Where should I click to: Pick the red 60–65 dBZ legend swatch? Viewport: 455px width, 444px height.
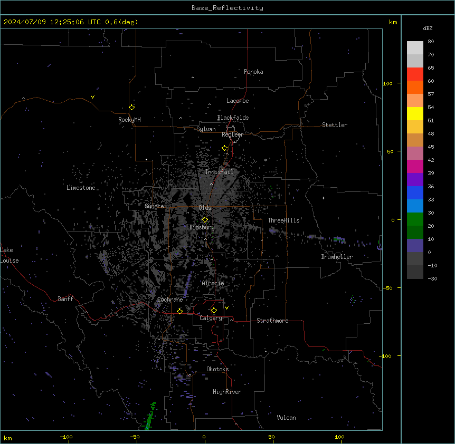click(415, 74)
